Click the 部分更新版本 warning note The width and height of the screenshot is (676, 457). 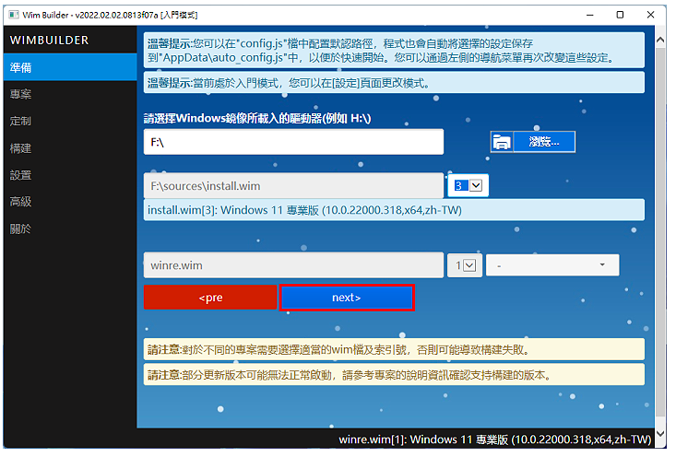click(394, 375)
